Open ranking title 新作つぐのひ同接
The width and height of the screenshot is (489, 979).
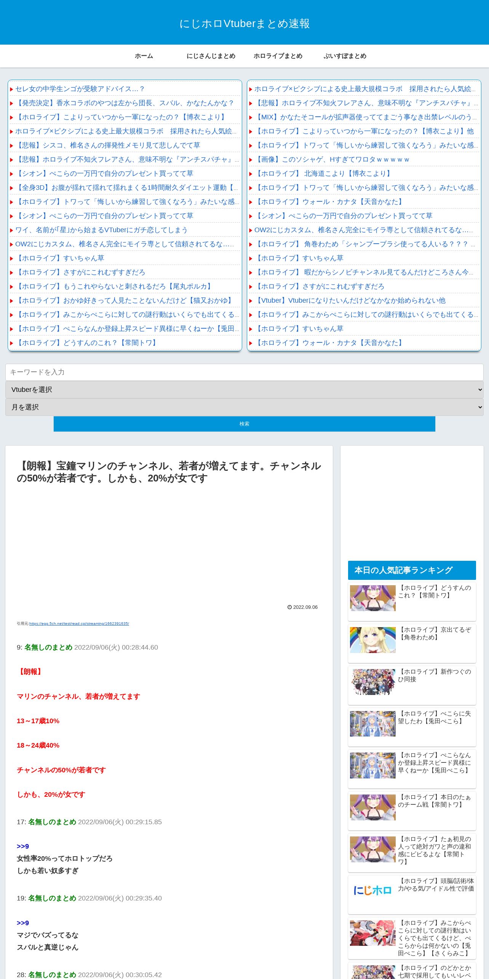click(435, 676)
